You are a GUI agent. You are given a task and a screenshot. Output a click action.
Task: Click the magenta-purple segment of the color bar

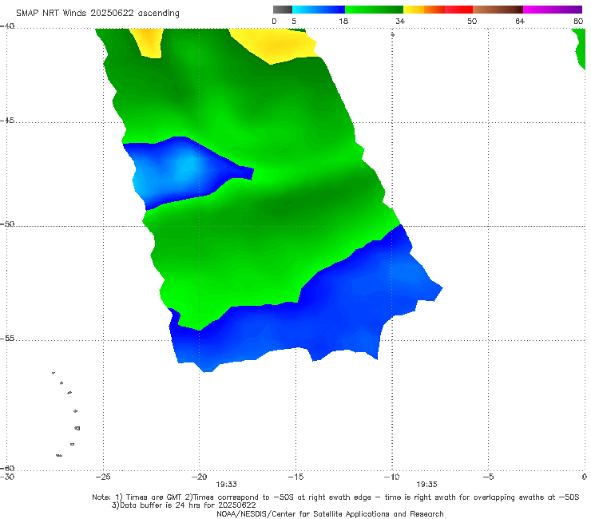(553, 10)
